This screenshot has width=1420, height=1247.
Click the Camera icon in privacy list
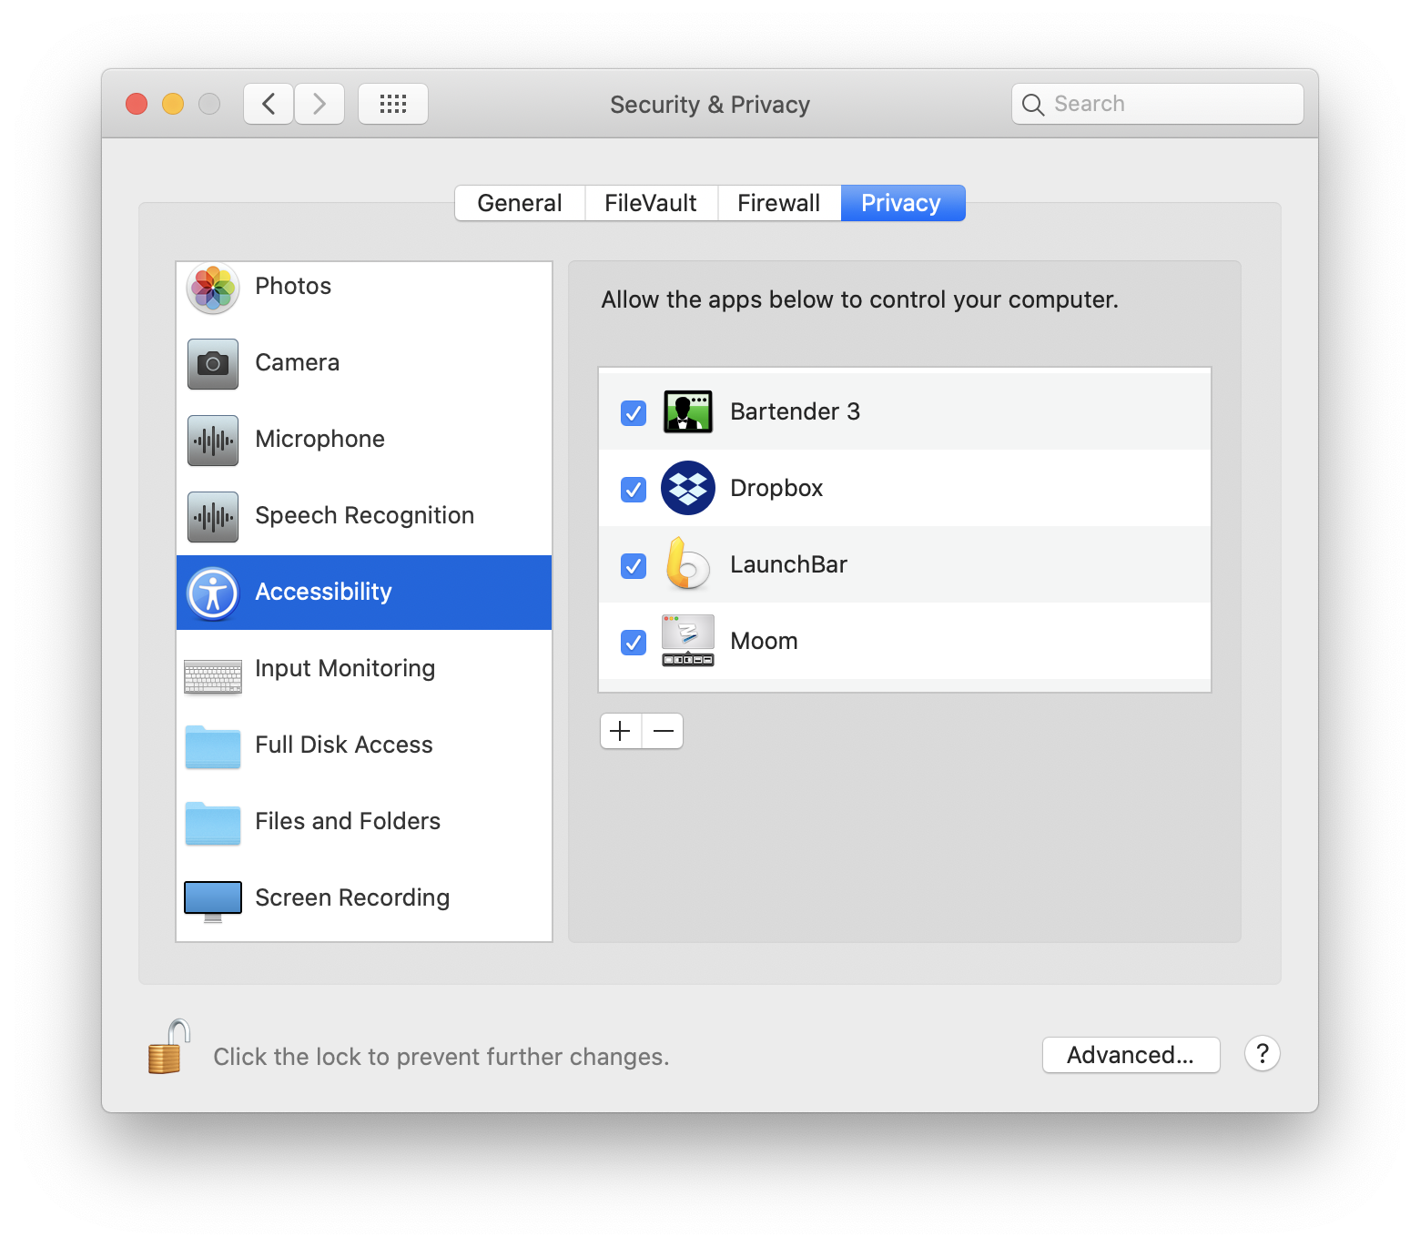[213, 364]
